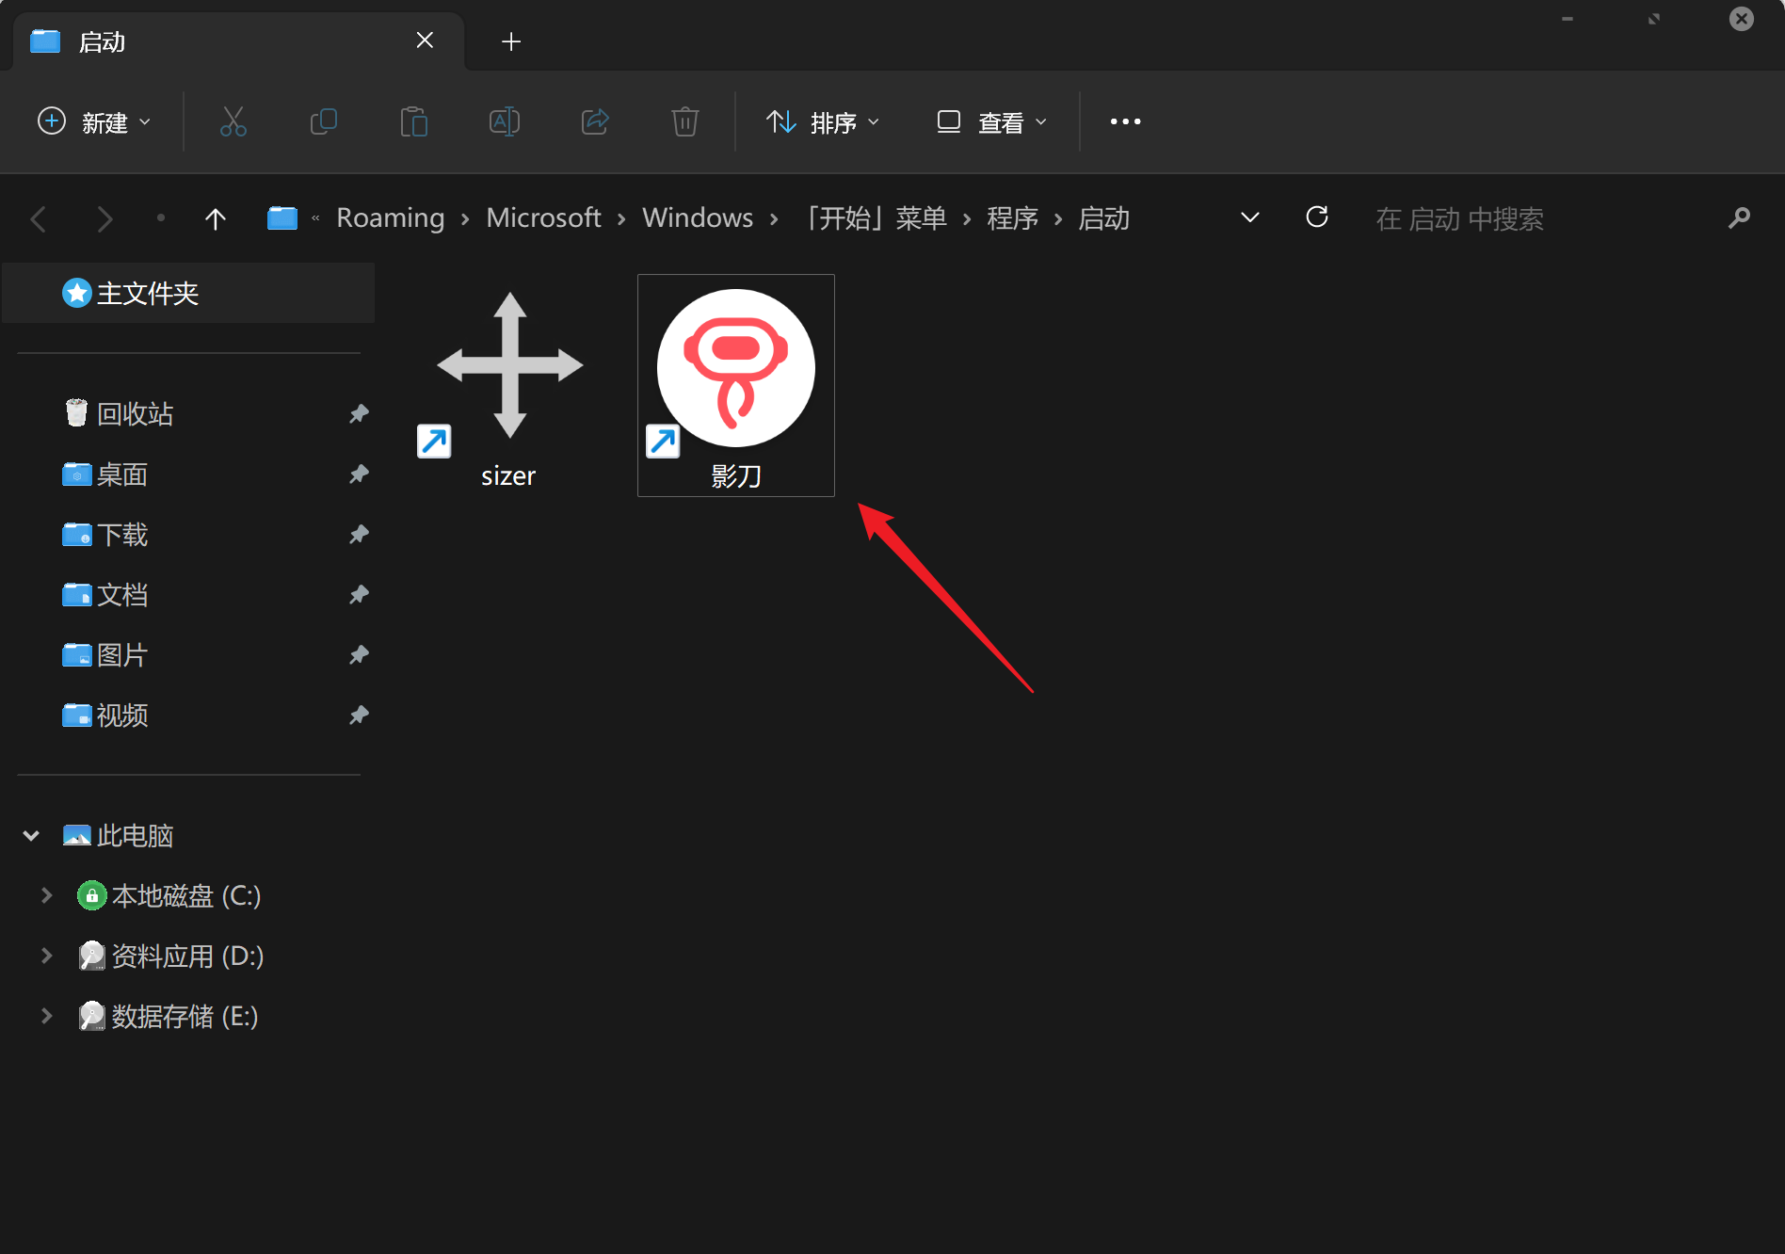Select 主文件夹 in sidebar

coord(188,294)
